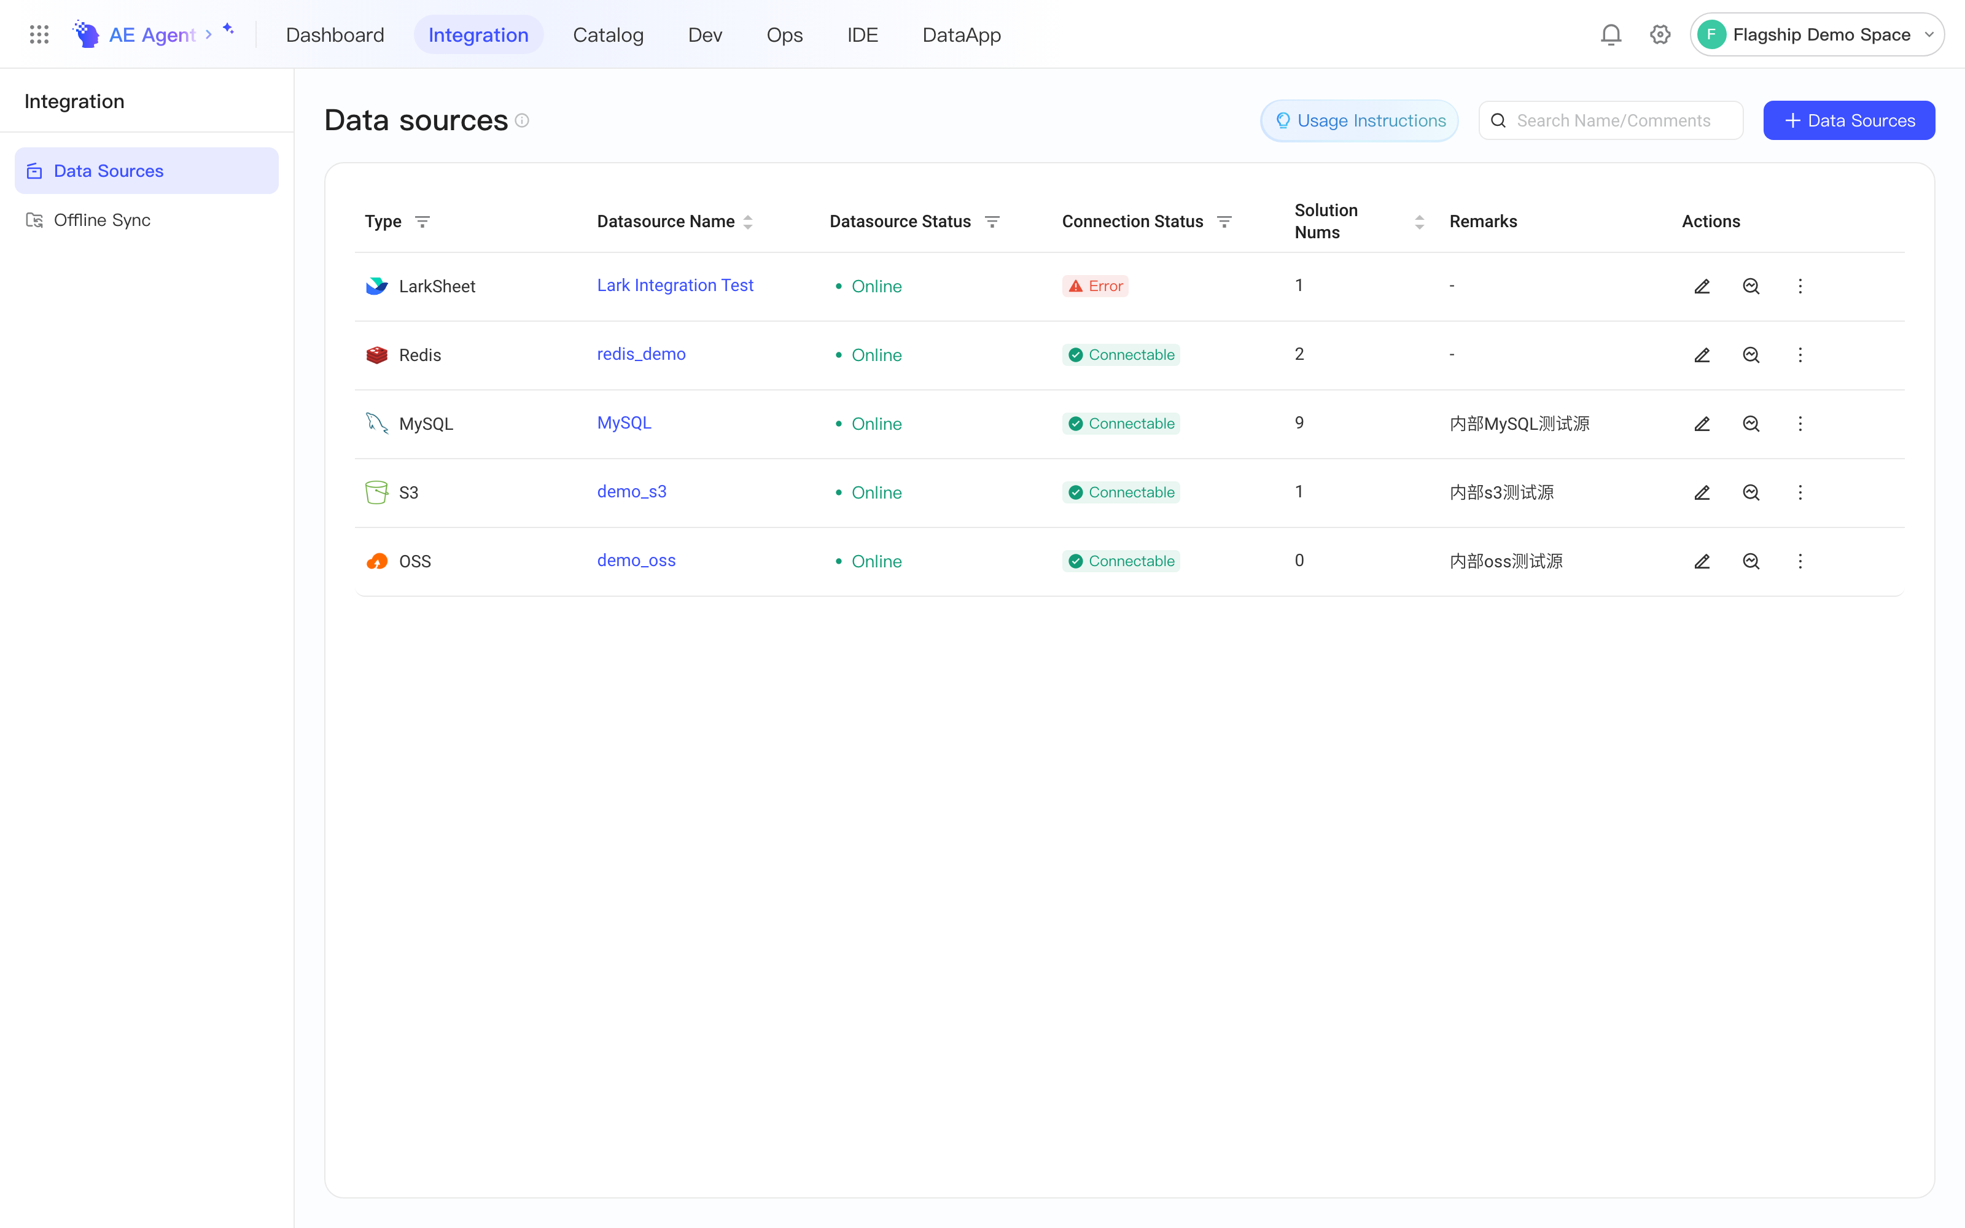Click the Error connection status badge
1965x1228 pixels.
[1094, 286]
